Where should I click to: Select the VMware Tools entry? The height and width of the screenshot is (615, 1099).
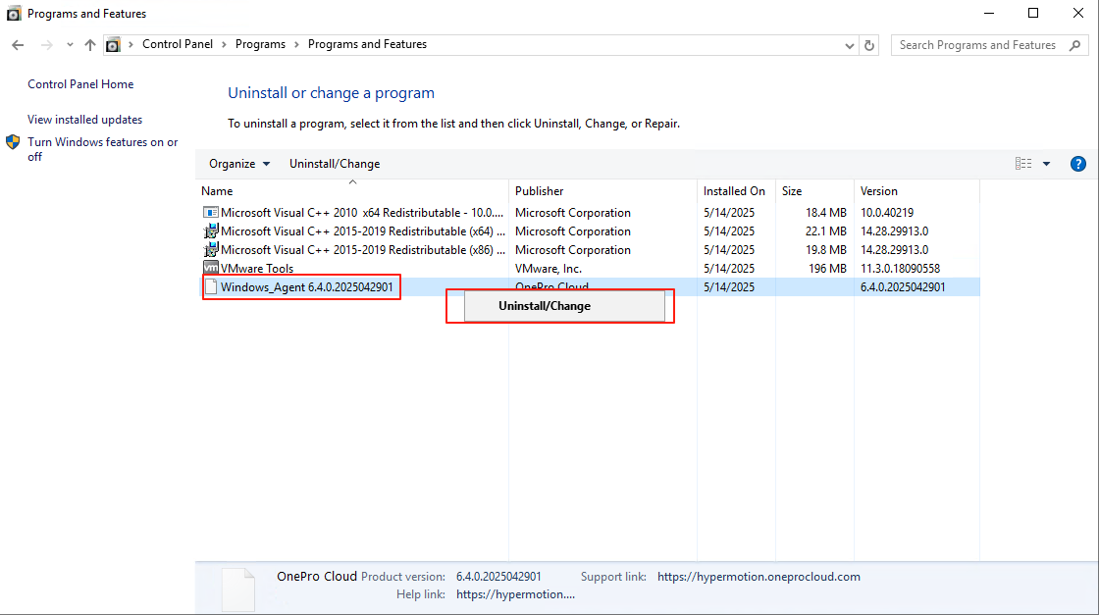588,269
